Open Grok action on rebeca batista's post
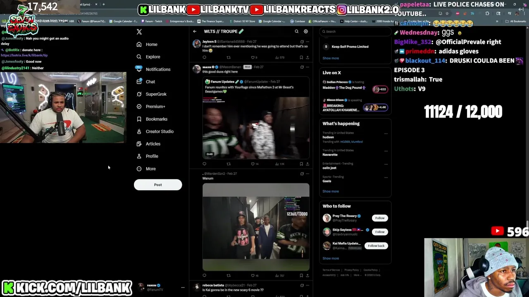The image size is (529, 297). click(302, 285)
